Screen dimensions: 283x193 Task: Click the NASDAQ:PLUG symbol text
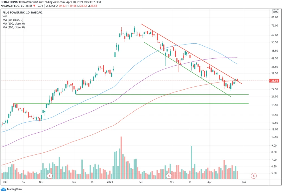pyautogui.click(x=11, y=5)
